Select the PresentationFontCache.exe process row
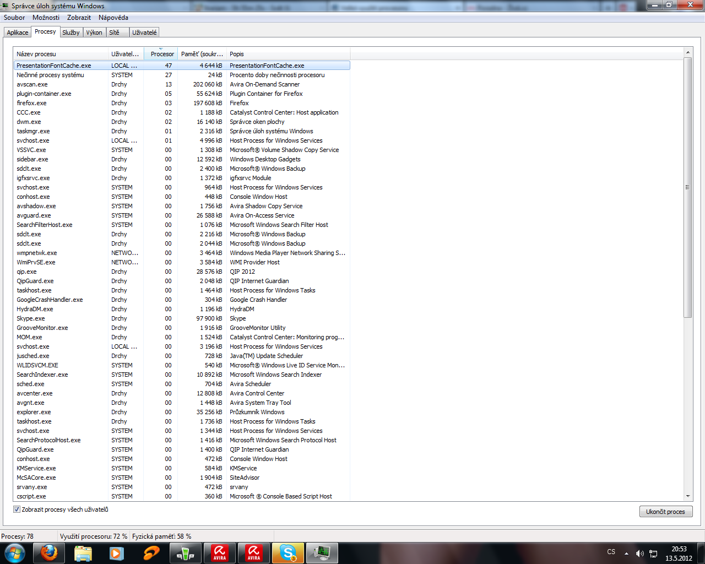 (182, 66)
